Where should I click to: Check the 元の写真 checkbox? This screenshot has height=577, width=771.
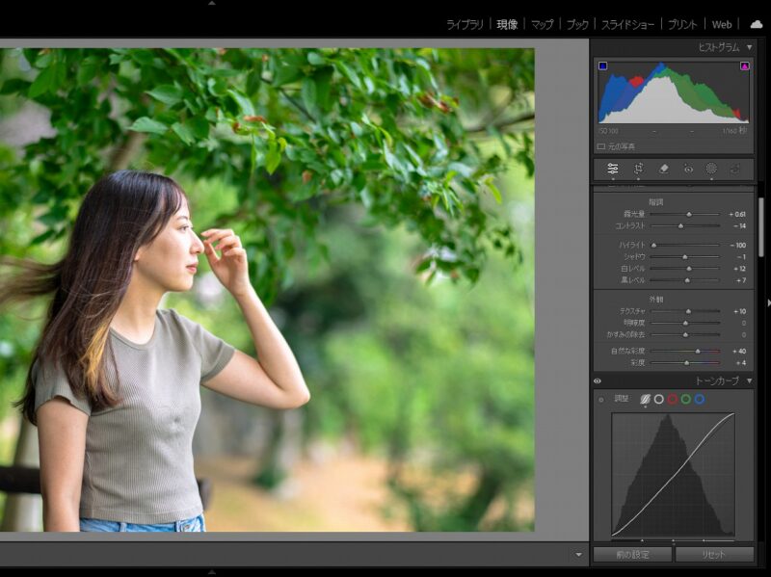(x=601, y=146)
